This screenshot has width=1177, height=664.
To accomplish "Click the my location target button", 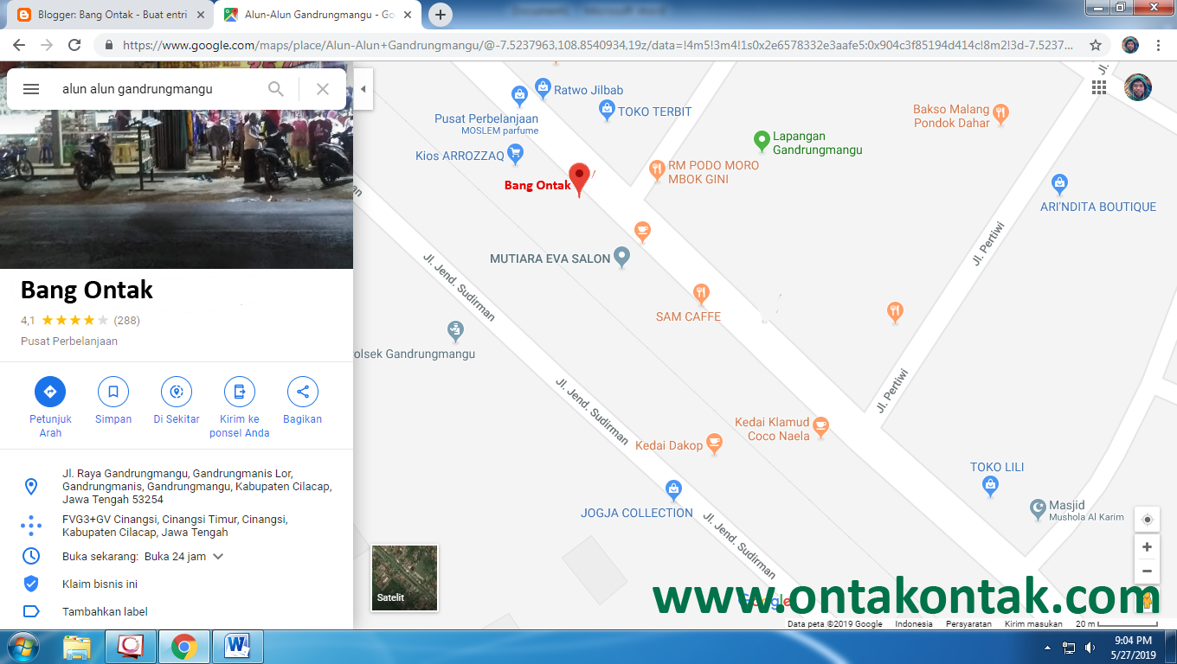I will pos(1148,519).
